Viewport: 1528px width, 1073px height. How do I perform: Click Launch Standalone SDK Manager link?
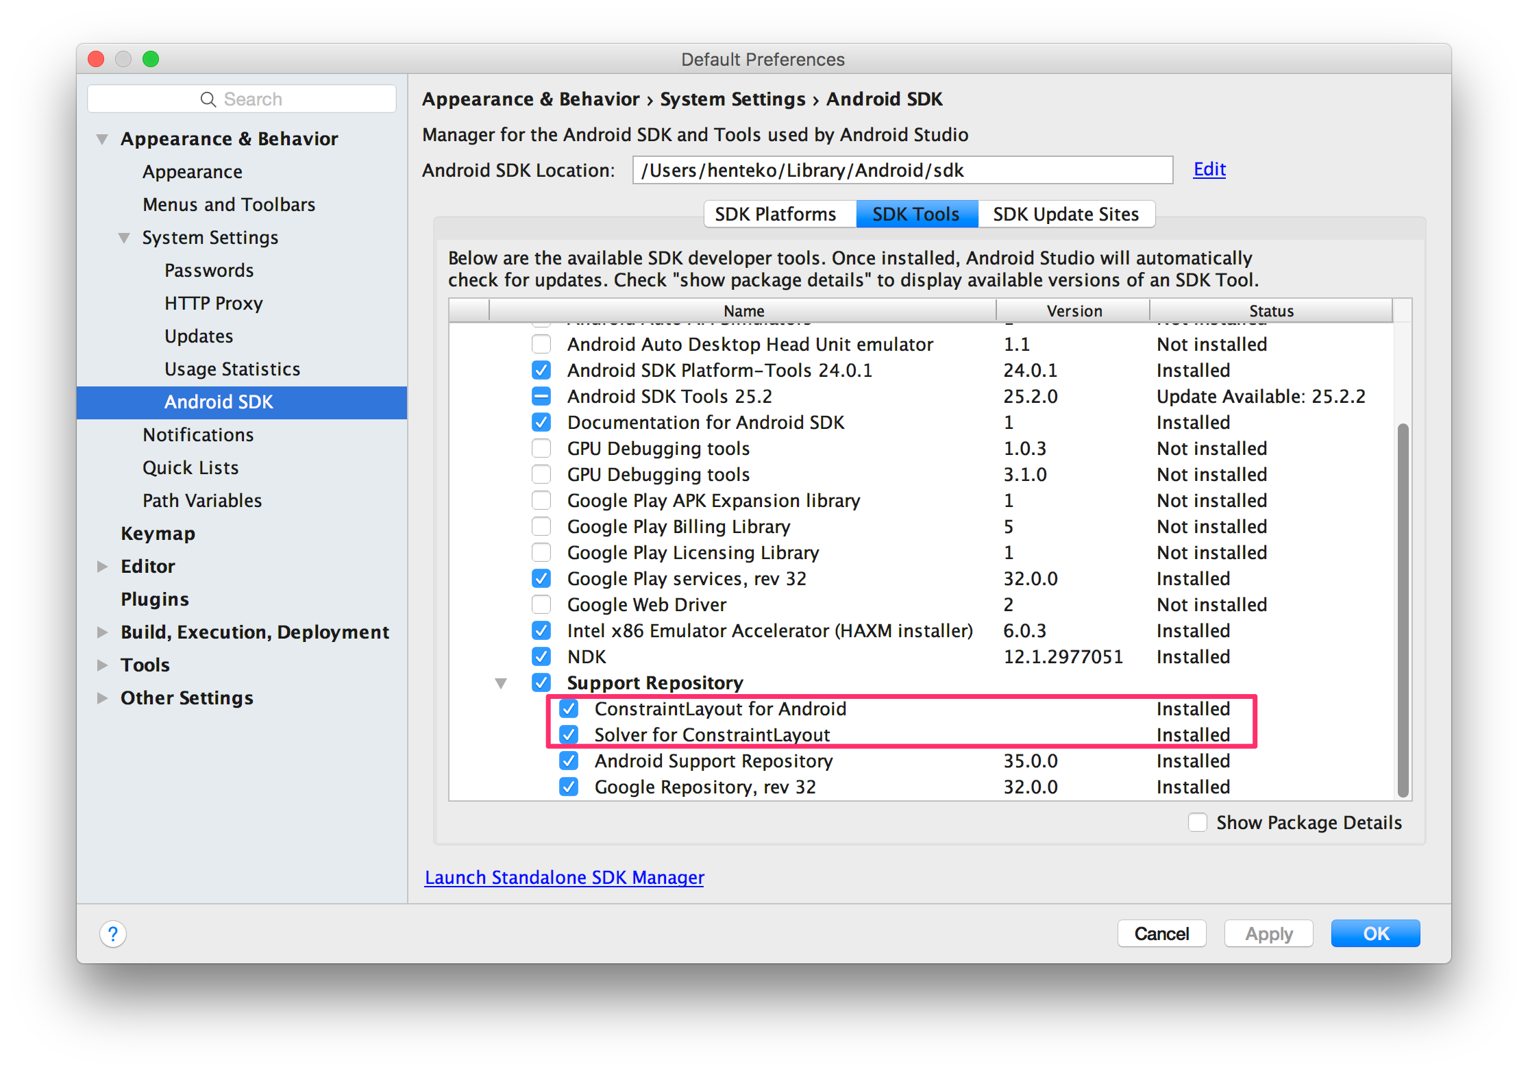click(564, 877)
